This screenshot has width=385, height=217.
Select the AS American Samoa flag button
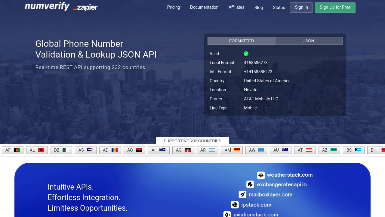click(x=86, y=150)
